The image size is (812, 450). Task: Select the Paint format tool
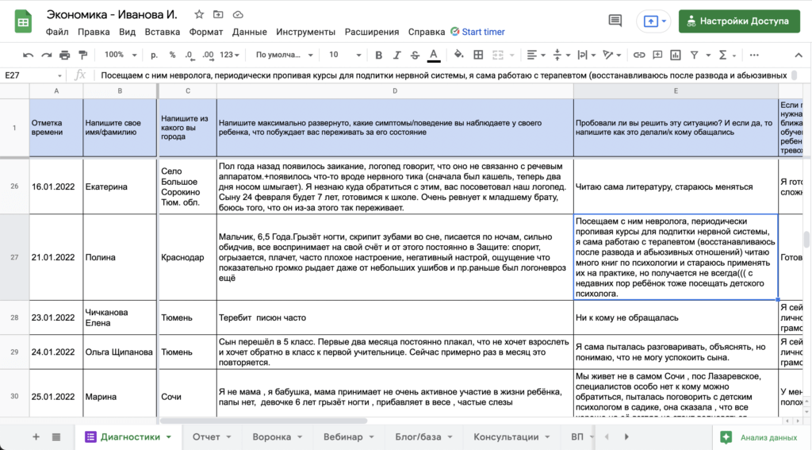[x=82, y=55]
